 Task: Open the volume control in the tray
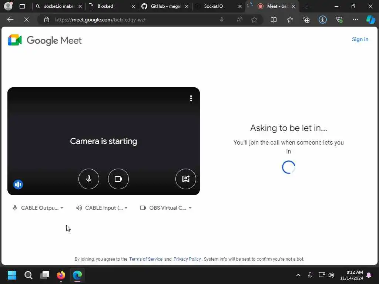click(x=331, y=275)
